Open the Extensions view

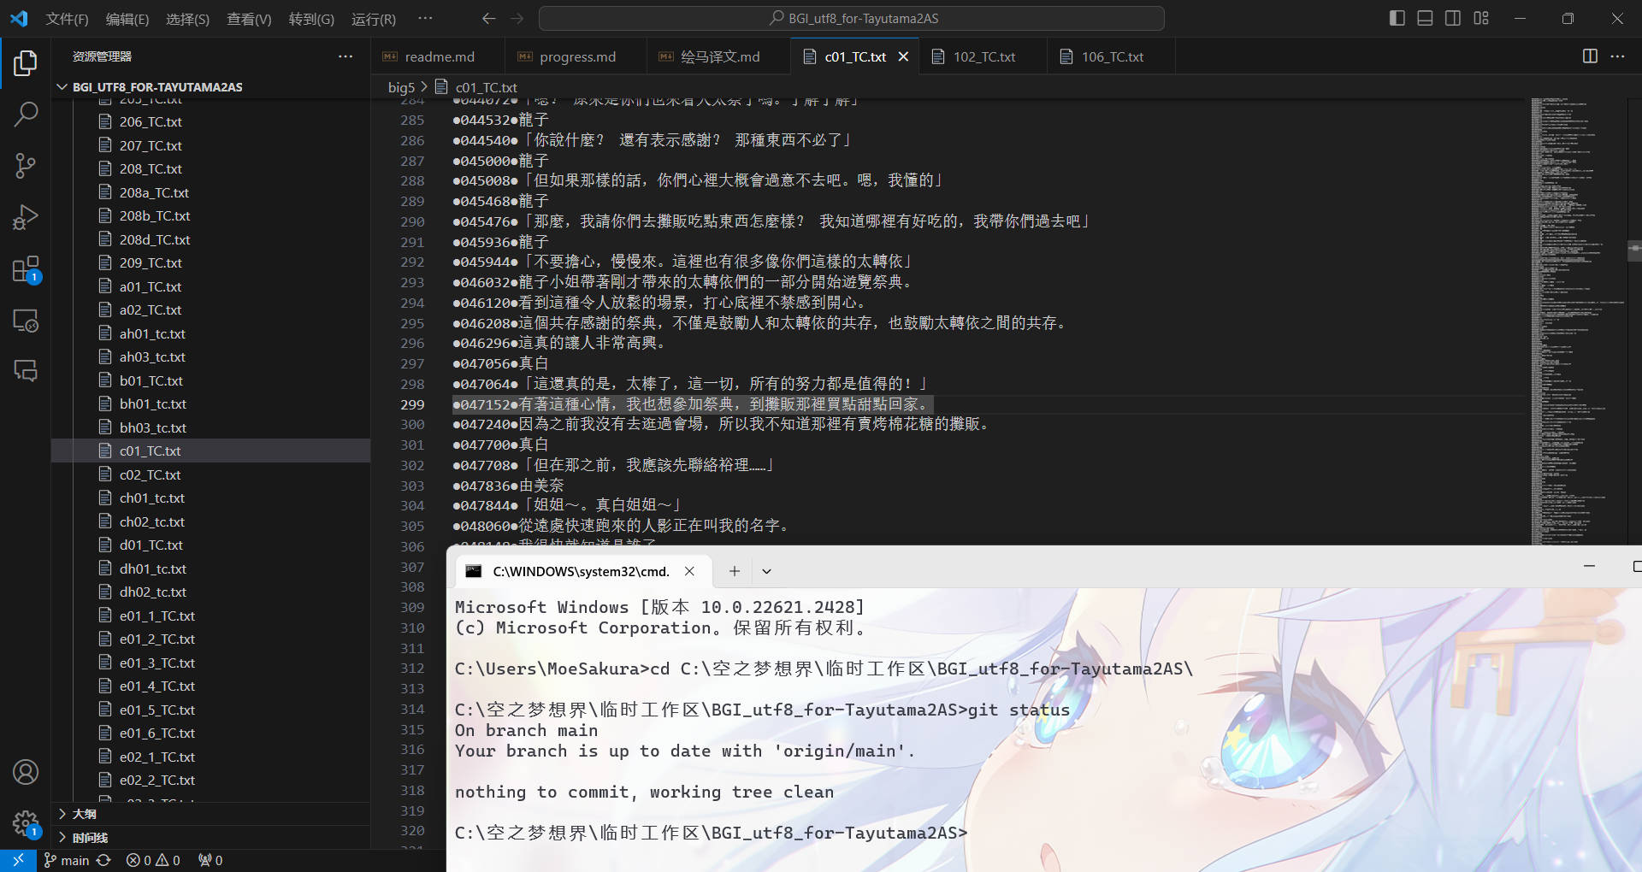(x=26, y=269)
